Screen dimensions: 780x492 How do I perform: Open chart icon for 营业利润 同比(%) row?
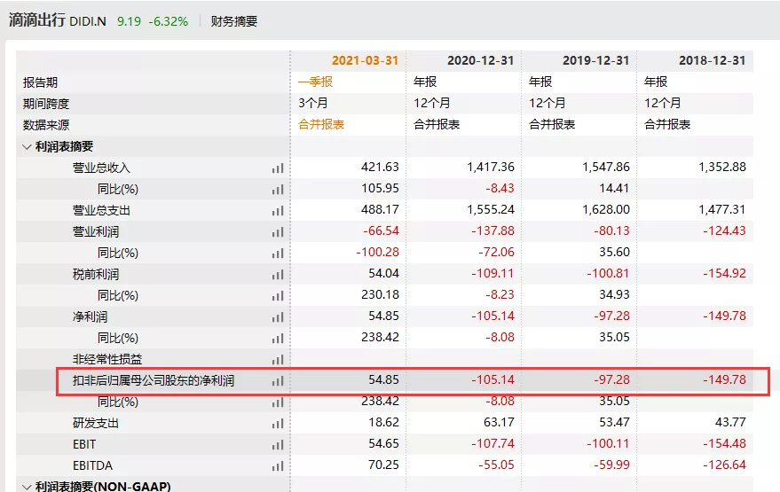click(278, 254)
